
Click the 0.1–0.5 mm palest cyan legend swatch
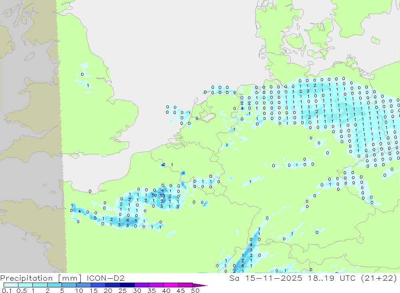[x=11, y=285]
